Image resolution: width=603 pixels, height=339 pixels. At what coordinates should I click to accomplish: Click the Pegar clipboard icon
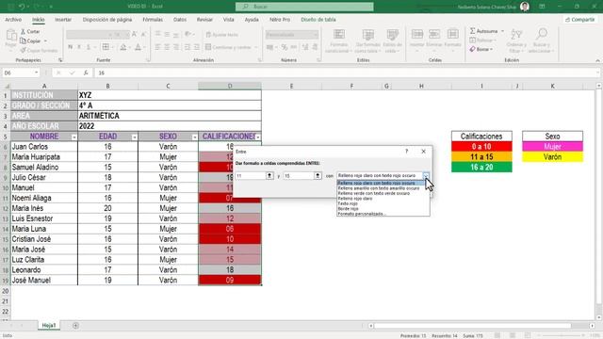(x=11, y=36)
